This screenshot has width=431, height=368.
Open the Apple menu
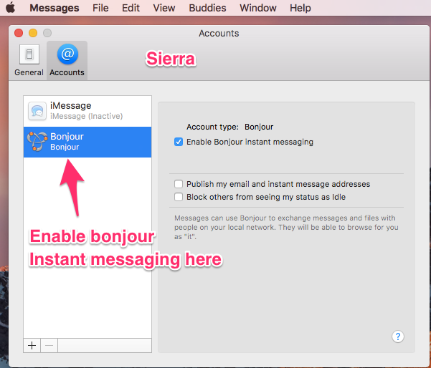pos(11,7)
